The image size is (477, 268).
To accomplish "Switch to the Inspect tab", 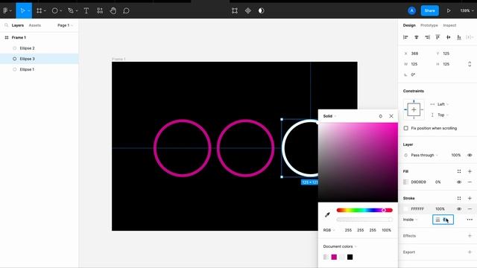I will point(449,25).
